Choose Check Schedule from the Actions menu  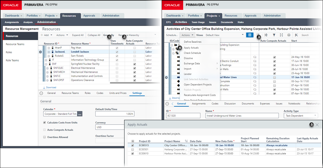[x=192, y=53]
